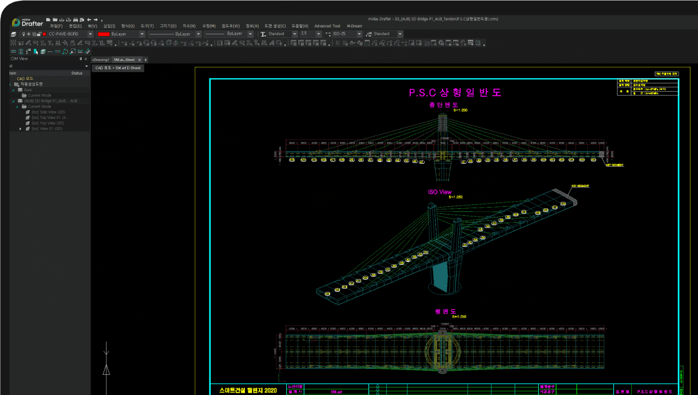
Task: Expand the [Iso] View 01 (3D) tree node
Action: 21,128
